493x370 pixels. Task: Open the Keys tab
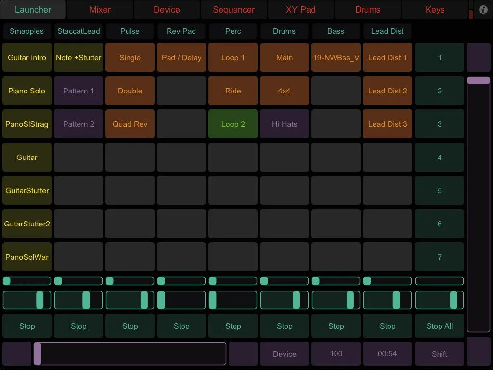[435, 10]
